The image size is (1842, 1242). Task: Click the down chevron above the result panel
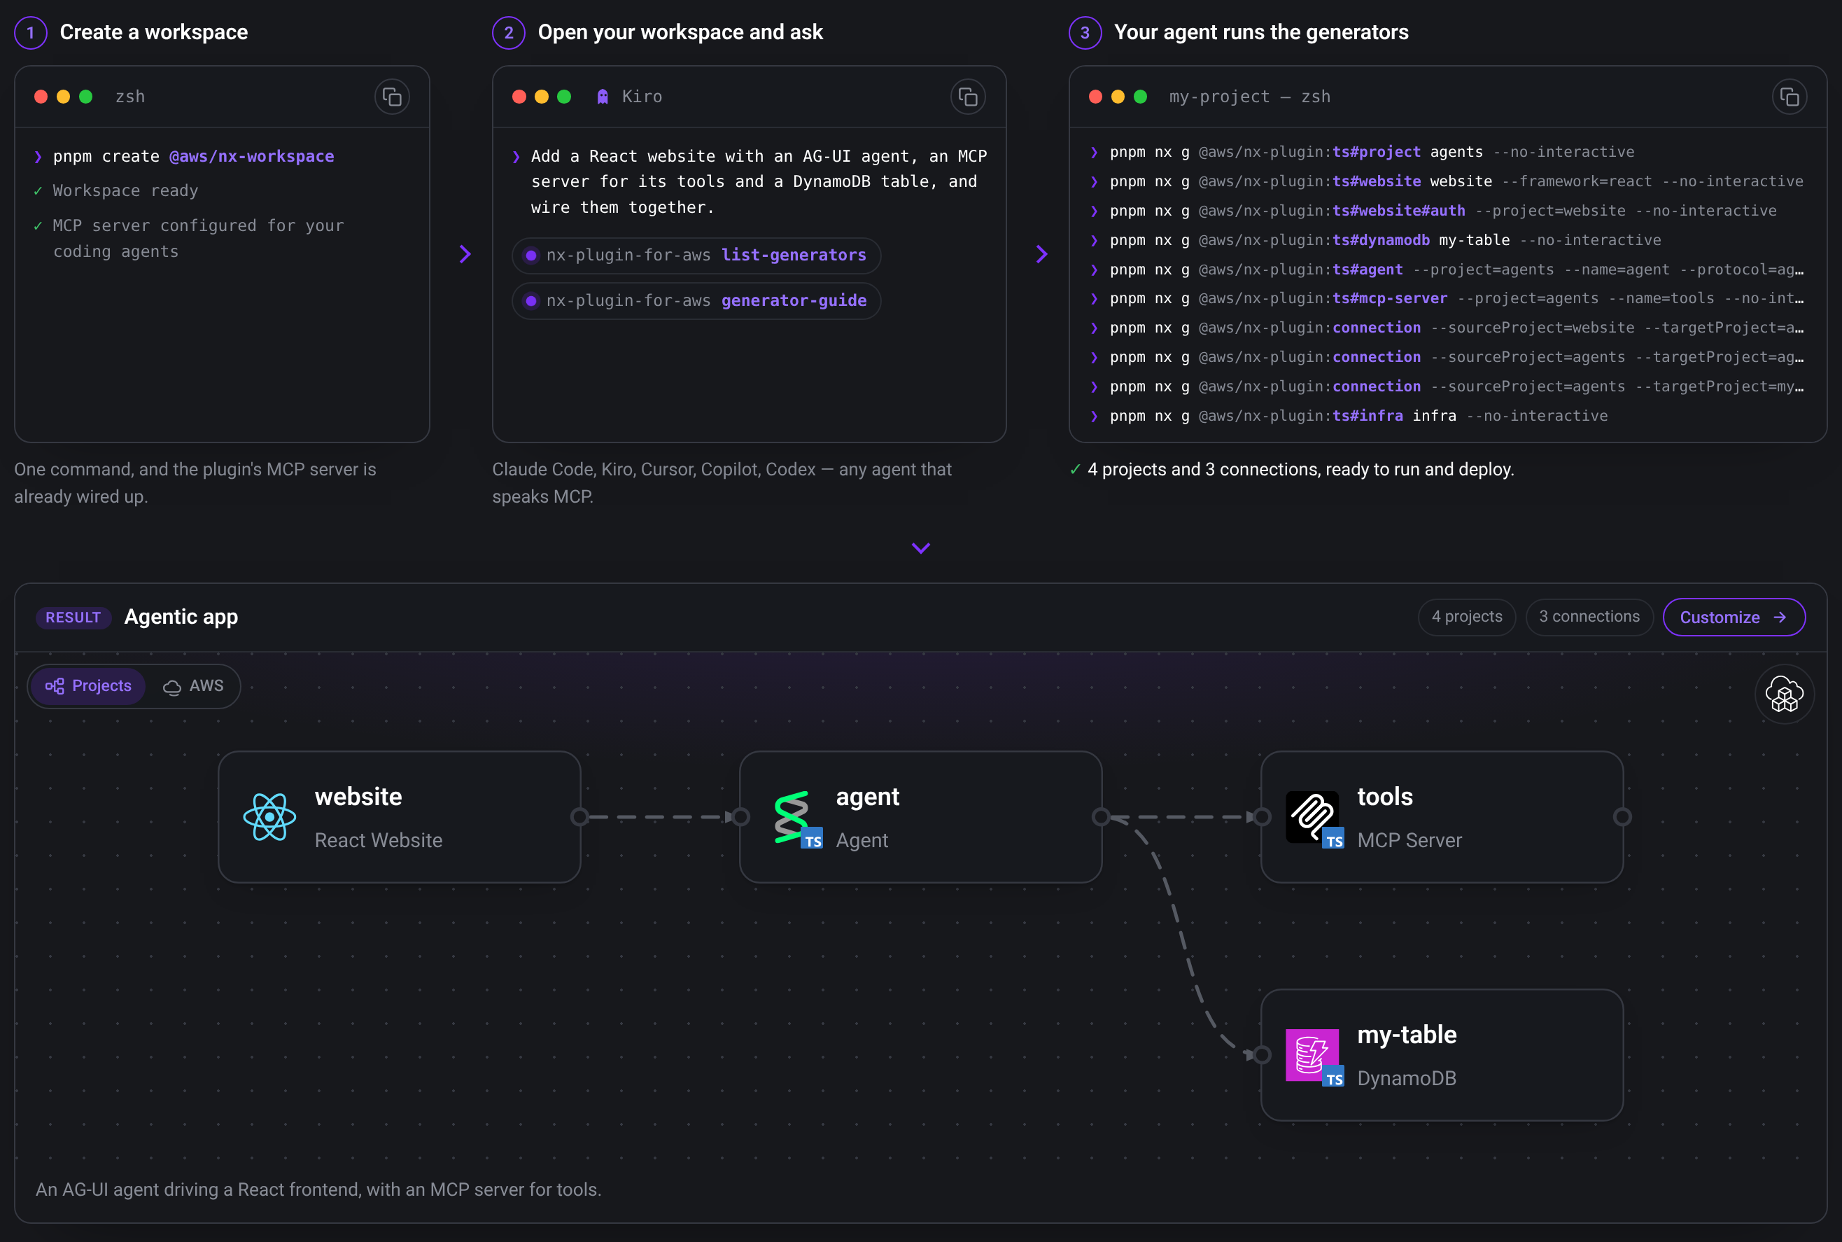click(x=920, y=548)
